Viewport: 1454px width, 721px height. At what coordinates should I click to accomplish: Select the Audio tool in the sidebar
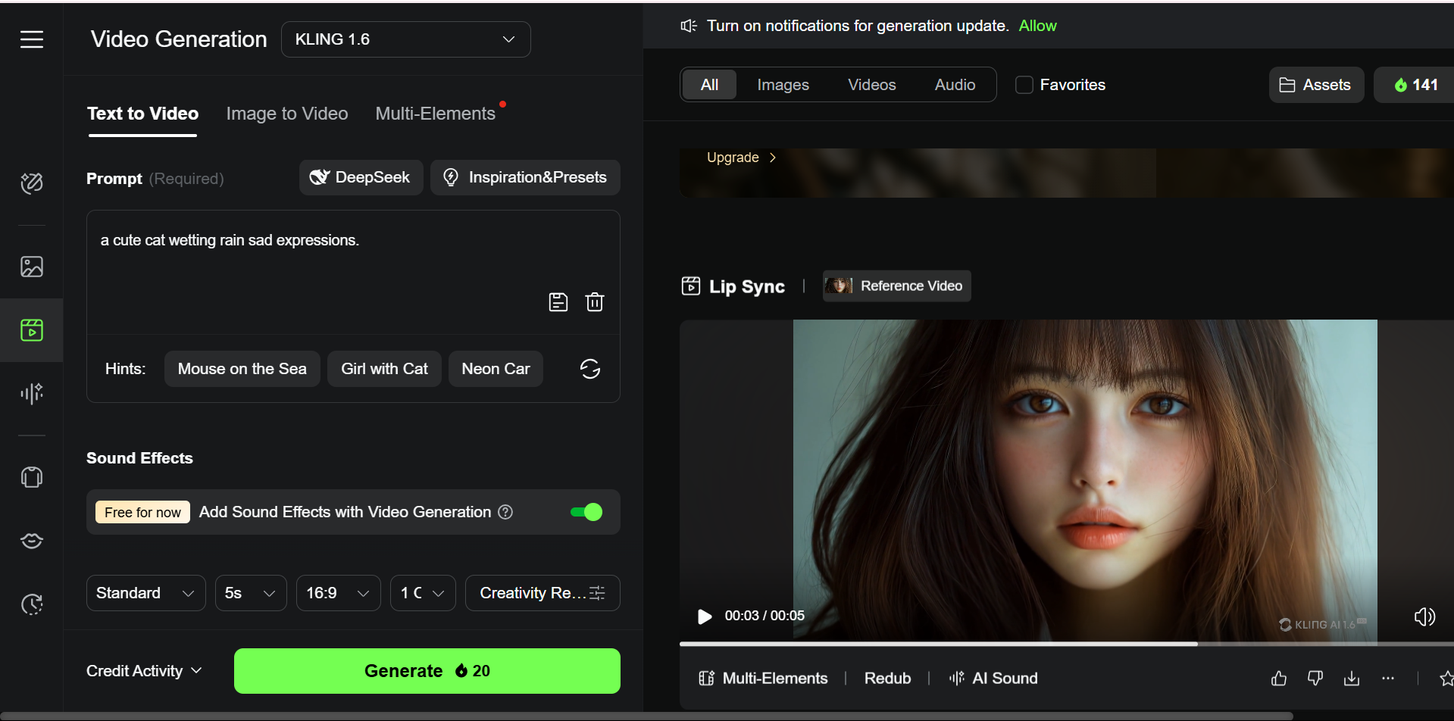point(32,393)
